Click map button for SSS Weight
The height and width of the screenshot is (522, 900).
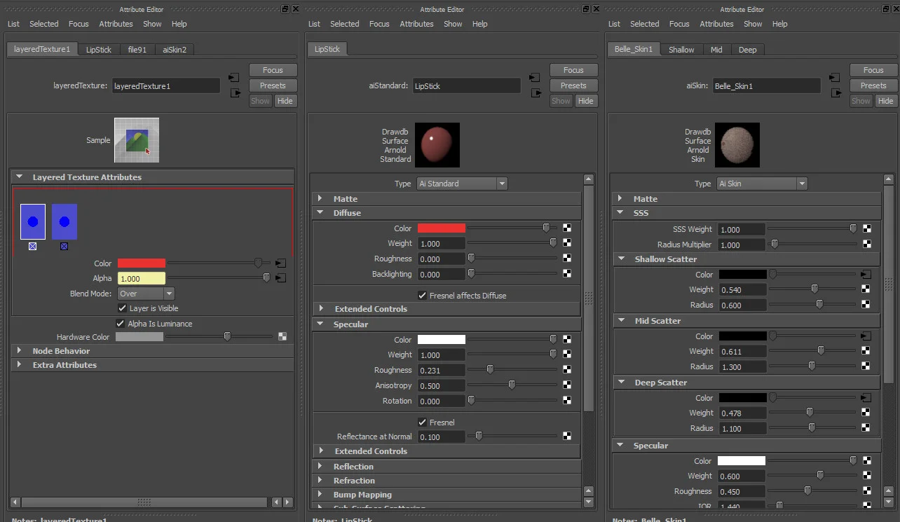point(867,229)
